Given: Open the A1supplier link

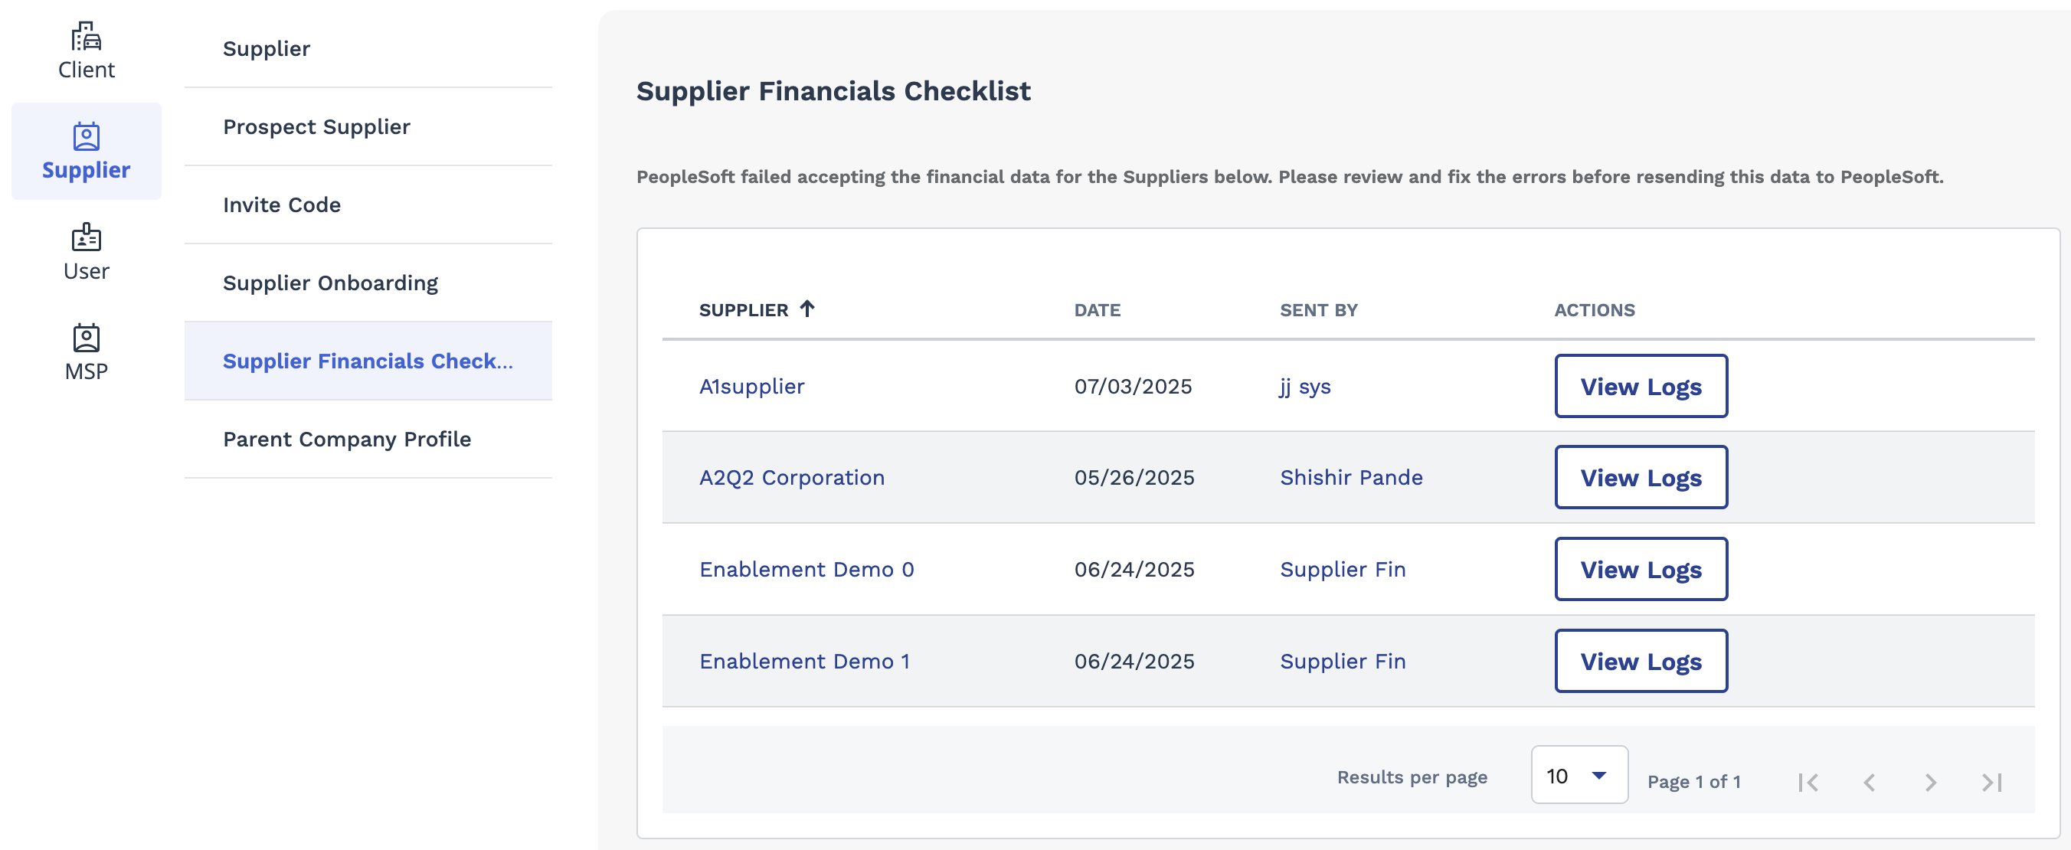Looking at the screenshot, I should point(751,387).
